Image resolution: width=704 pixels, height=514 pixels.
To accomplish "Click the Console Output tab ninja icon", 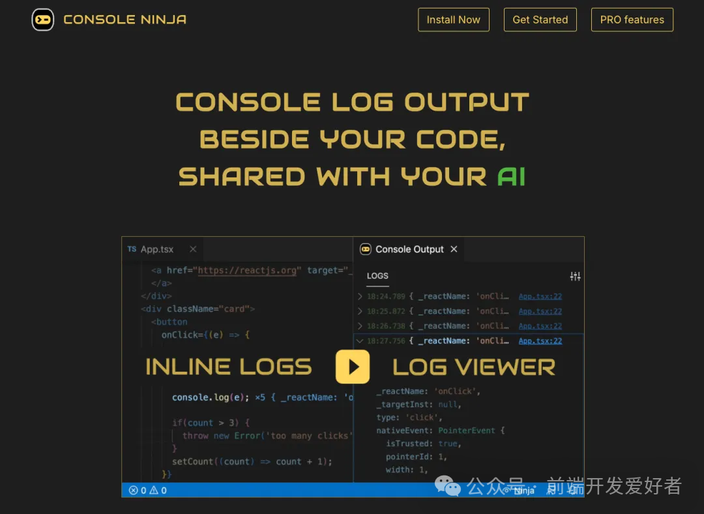I will click(x=366, y=249).
